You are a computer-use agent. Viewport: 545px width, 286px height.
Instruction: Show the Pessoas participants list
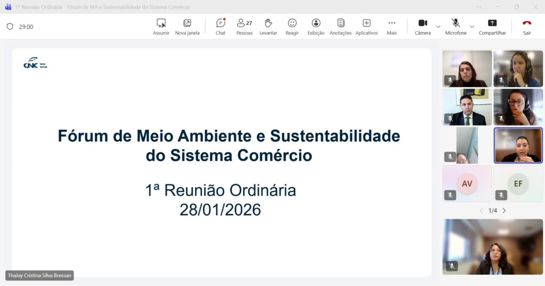tap(244, 27)
